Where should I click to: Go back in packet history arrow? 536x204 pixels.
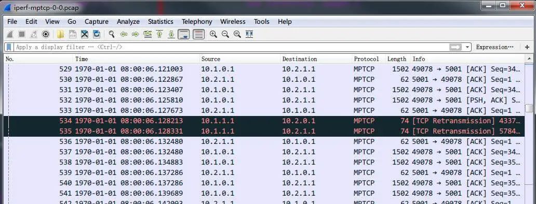point(124,34)
